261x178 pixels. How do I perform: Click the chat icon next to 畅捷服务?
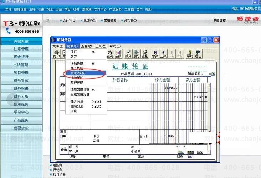tap(241, 9)
